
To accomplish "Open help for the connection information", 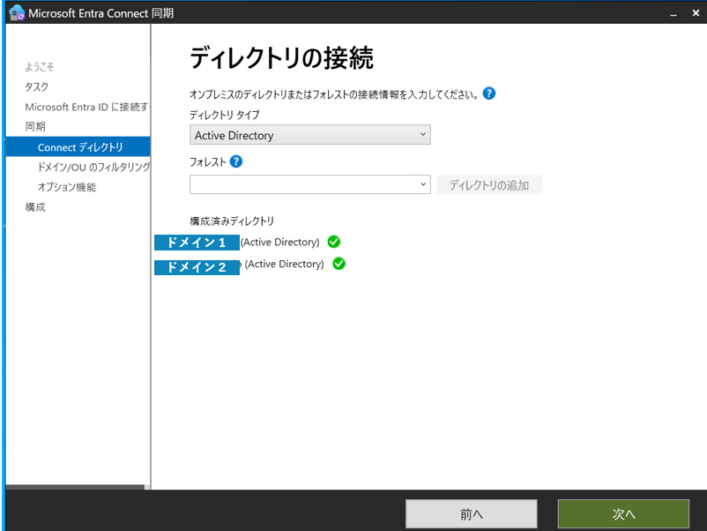I will pos(488,94).
